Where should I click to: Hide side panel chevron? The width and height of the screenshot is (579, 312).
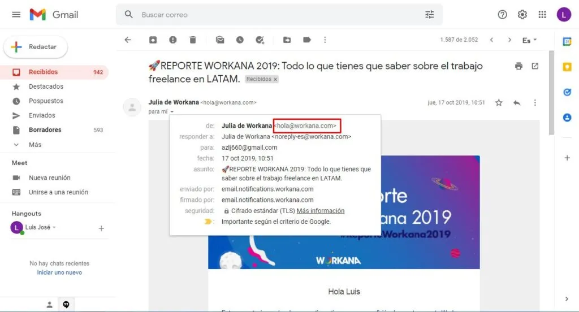point(567,299)
